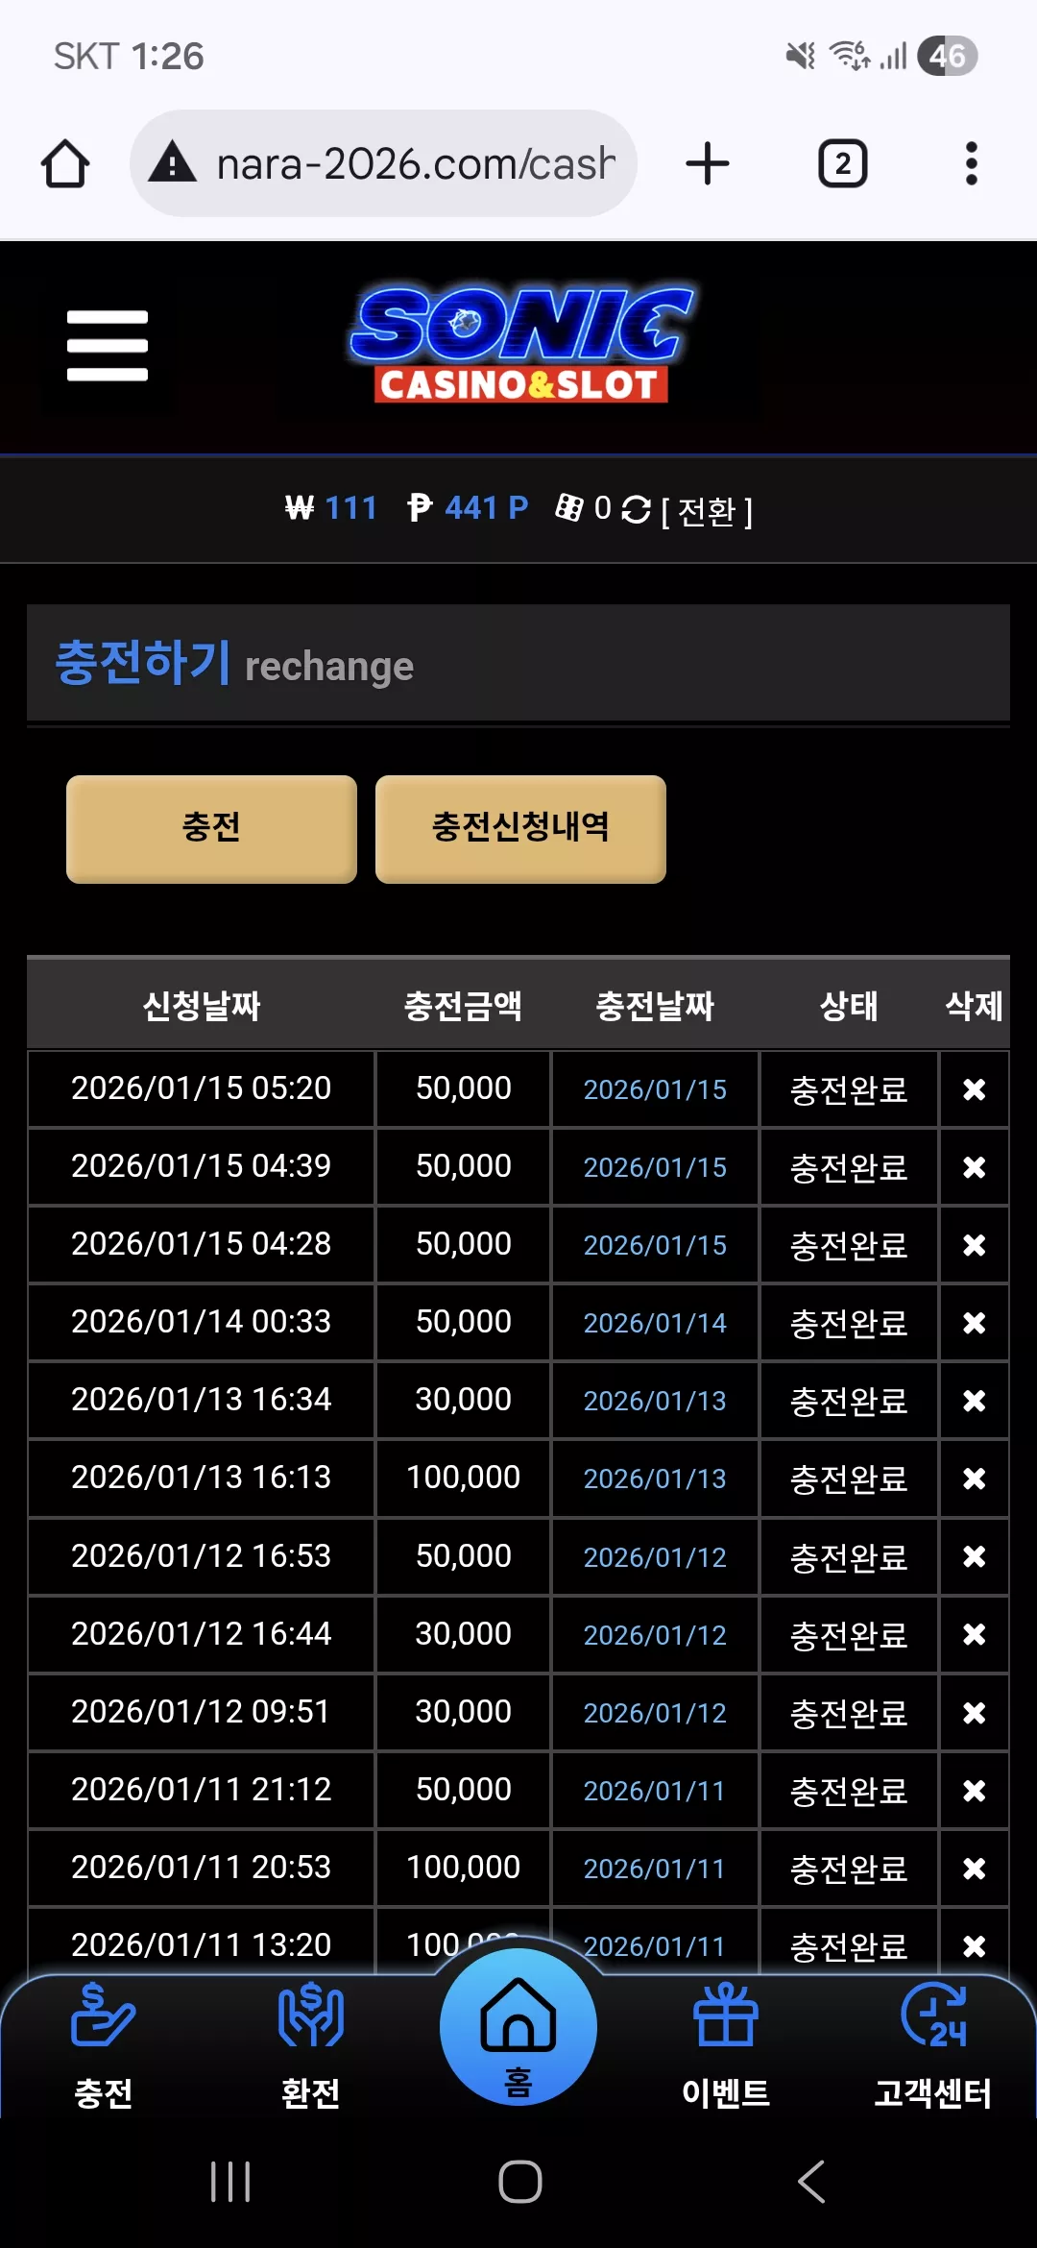Add a new browser tab
The width and height of the screenshot is (1037, 2248).
click(708, 163)
